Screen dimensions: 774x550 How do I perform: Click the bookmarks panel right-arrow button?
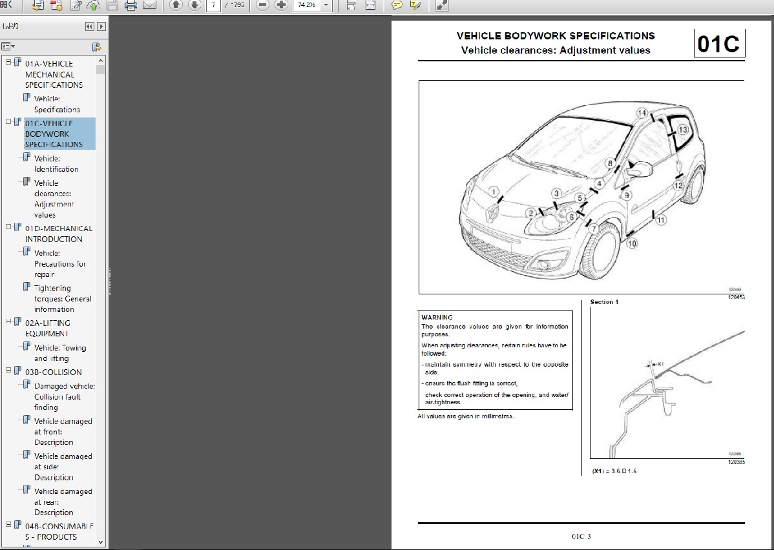[101, 26]
